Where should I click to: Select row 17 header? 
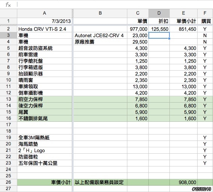pos(8,125)
